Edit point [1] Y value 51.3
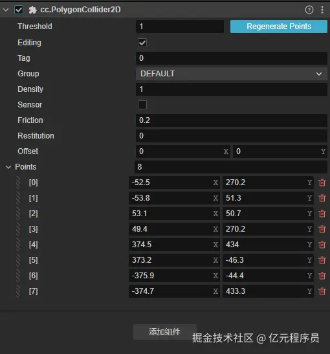Screen dimensions: 330x354 [268, 198]
